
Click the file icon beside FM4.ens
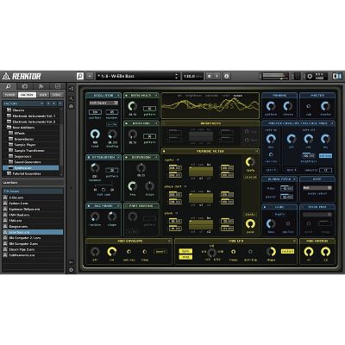(x=5, y=221)
